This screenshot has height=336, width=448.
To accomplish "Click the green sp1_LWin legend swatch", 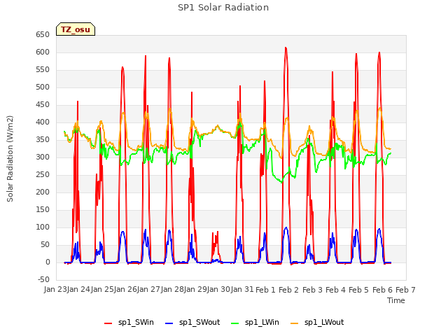I will [235, 323].
